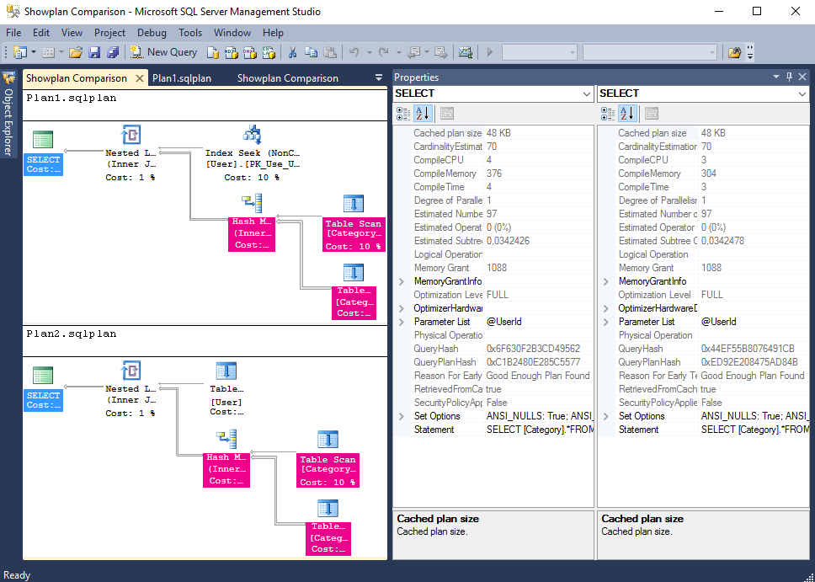
Task: Expand Set Options in right properties pane
Action: (605, 416)
